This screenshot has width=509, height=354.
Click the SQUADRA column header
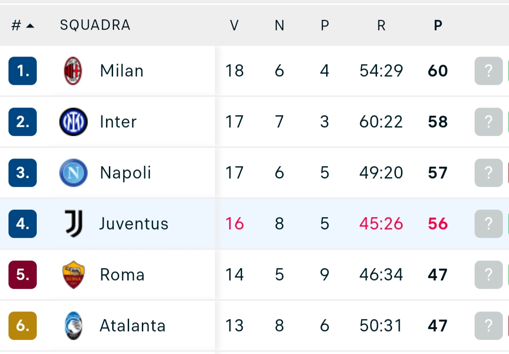pos(95,25)
